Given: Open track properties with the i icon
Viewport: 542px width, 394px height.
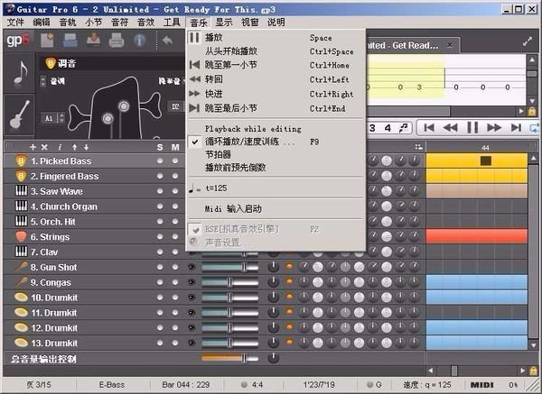Looking at the screenshot, I should pos(60,147).
